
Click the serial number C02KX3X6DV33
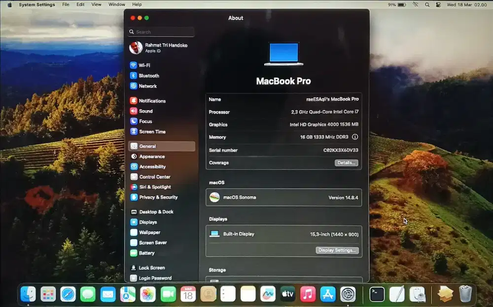coord(341,150)
